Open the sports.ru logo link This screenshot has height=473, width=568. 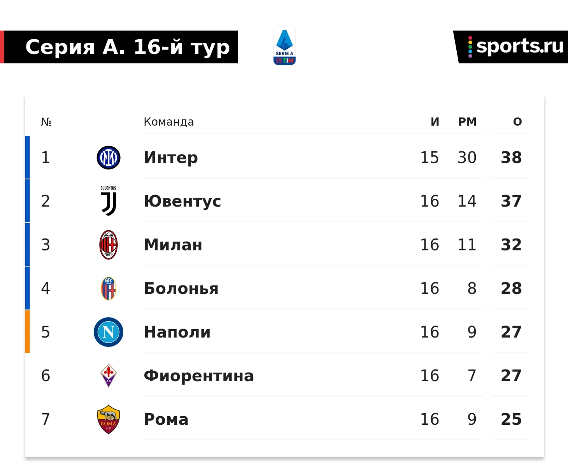(x=511, y=47)
